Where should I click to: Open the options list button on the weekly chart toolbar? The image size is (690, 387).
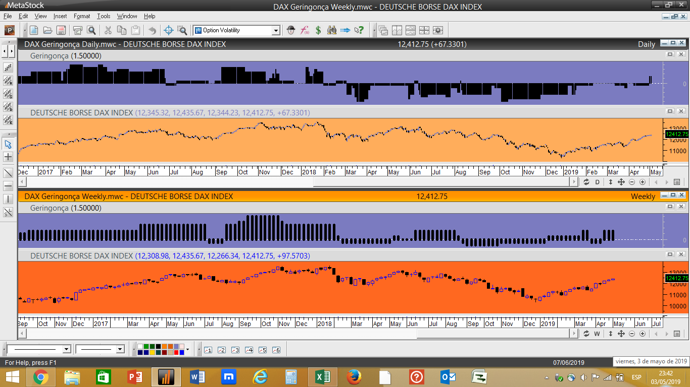pos(677,334)
